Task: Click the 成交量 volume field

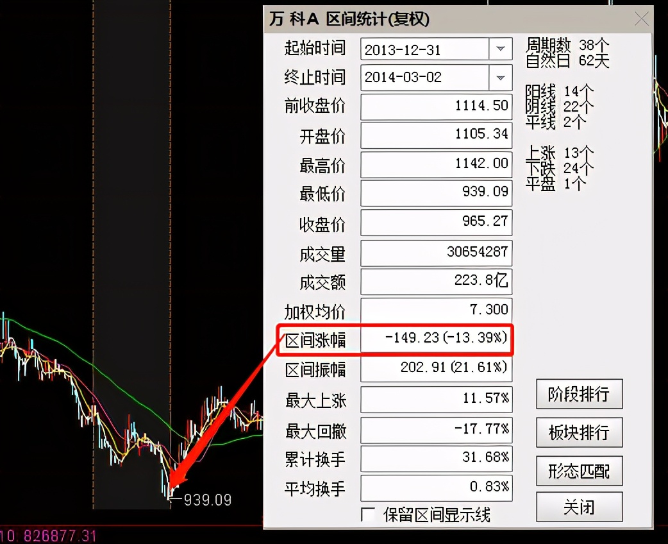Action: click(436, 253)
